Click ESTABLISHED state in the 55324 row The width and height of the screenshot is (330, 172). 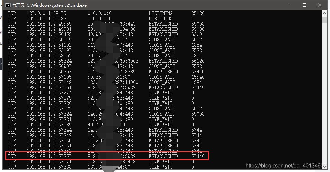click(163, 61)
